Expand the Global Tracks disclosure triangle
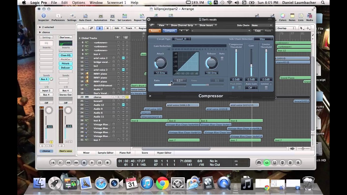 click(x=80, y=38)
